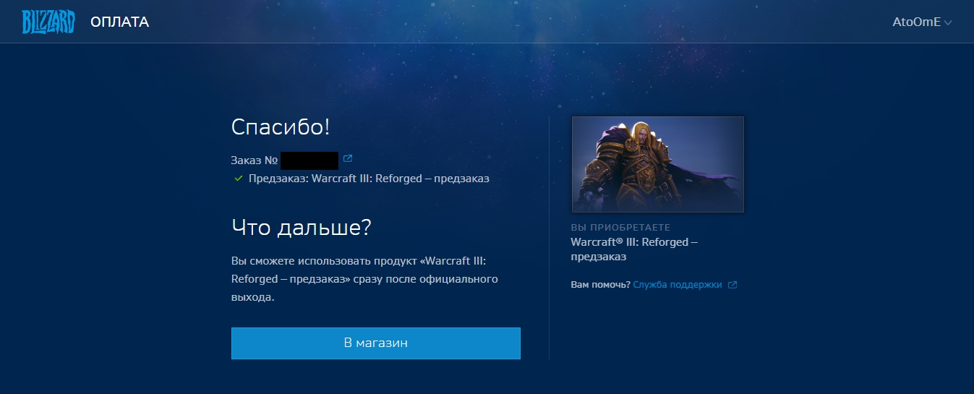Screen dimensions: 974x394
Task: Click external link icon beside Служба поддержки
Action: point(732,285)
